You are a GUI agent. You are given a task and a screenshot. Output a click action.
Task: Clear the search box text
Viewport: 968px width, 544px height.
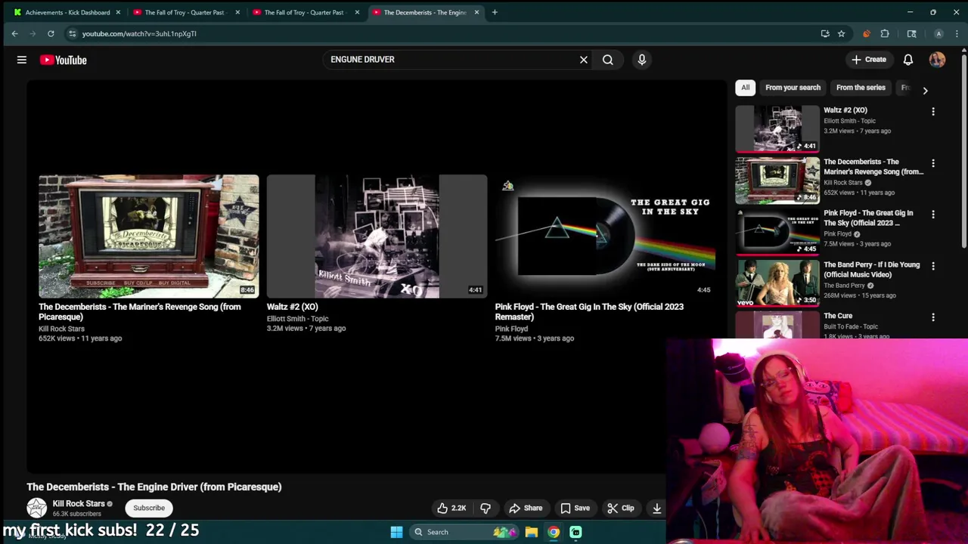[584, 60]
